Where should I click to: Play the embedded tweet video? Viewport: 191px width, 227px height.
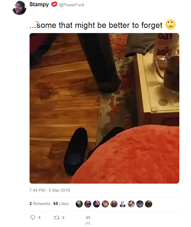coord(104,108)
